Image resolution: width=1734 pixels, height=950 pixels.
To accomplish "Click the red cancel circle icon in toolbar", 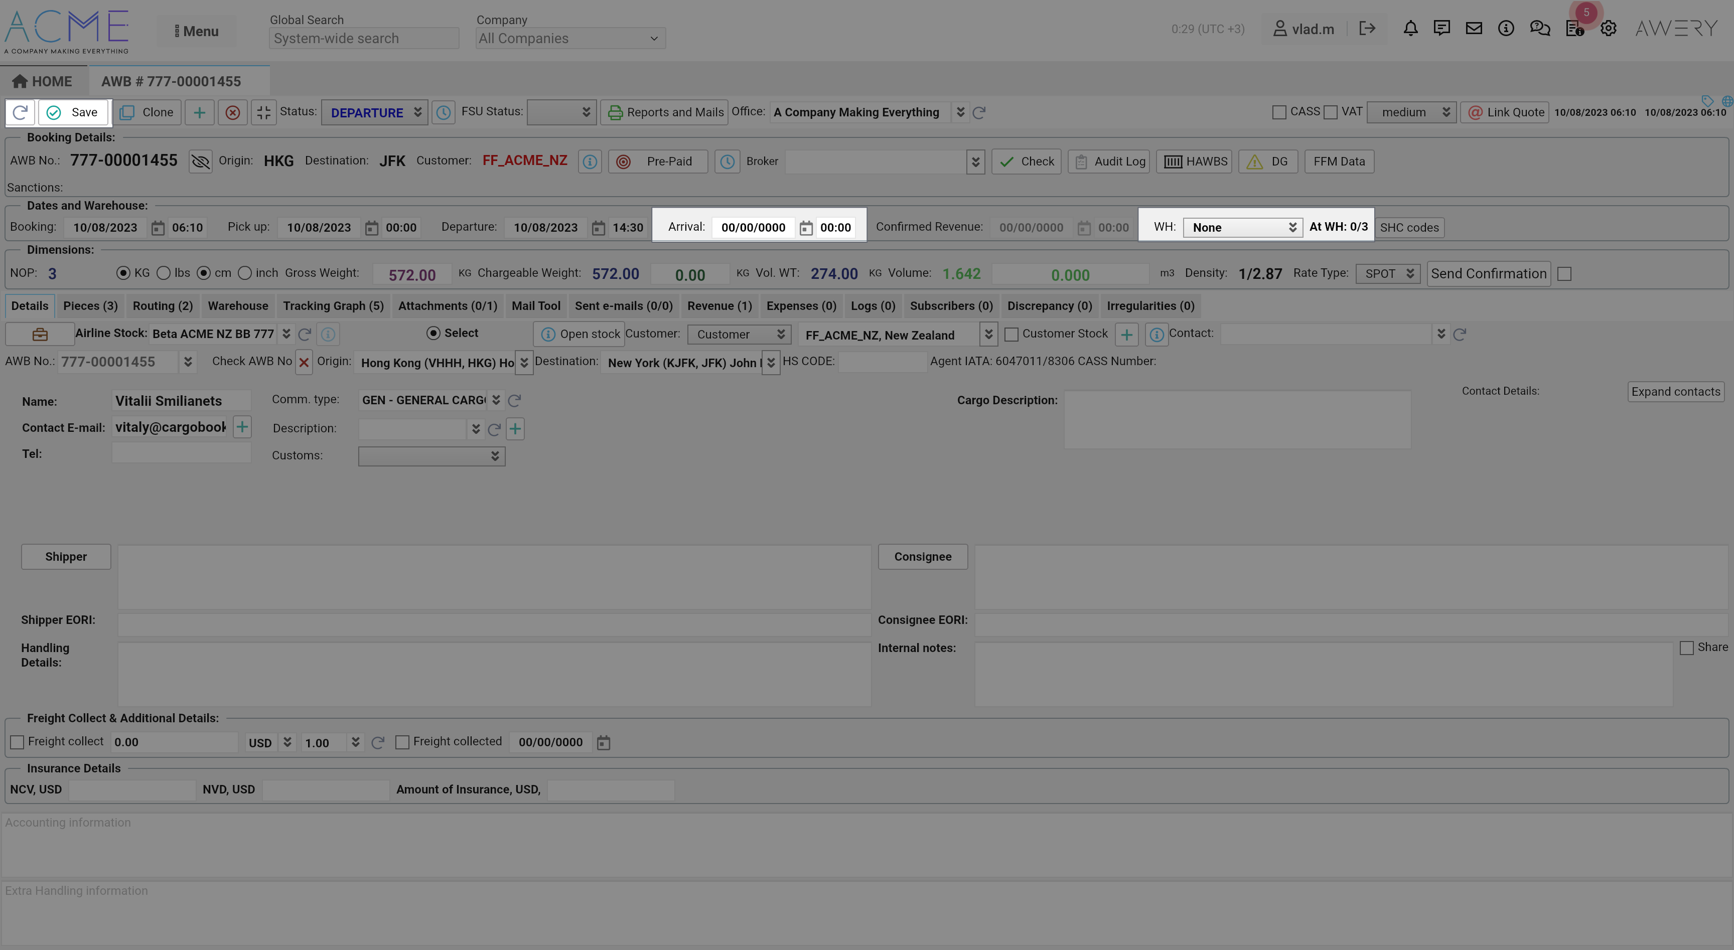I will tap(232, 112).
